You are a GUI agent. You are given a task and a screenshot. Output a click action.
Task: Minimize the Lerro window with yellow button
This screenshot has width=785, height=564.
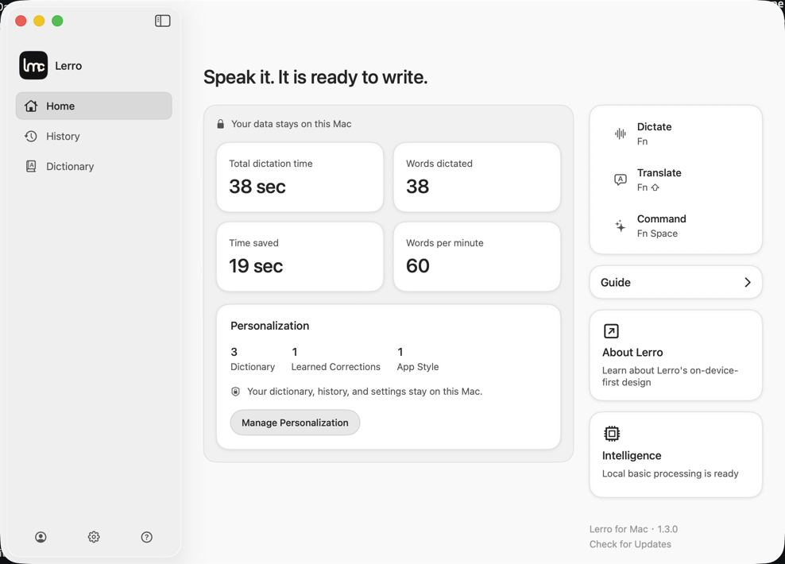tap(39, 21)
